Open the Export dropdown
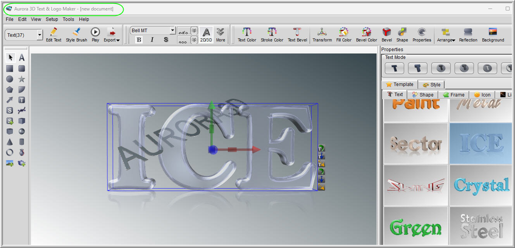This screenshot has height=248, width=515. coord(112,34)
